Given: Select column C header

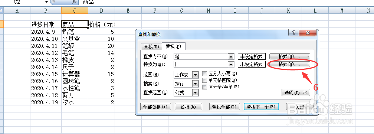Looking at the screenshot, I should tap(75, 10).
